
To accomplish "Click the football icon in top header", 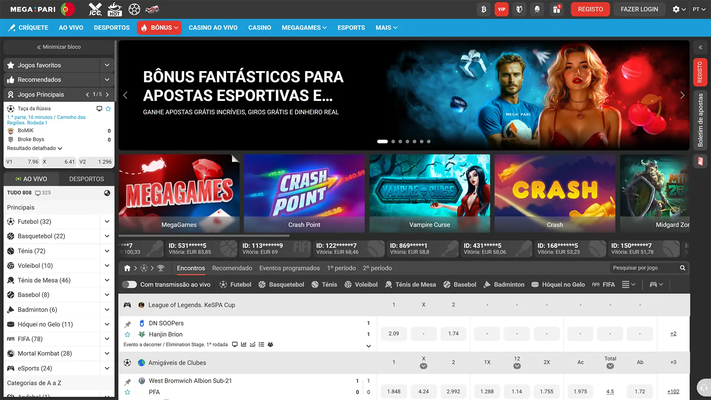I will [134, 9].
